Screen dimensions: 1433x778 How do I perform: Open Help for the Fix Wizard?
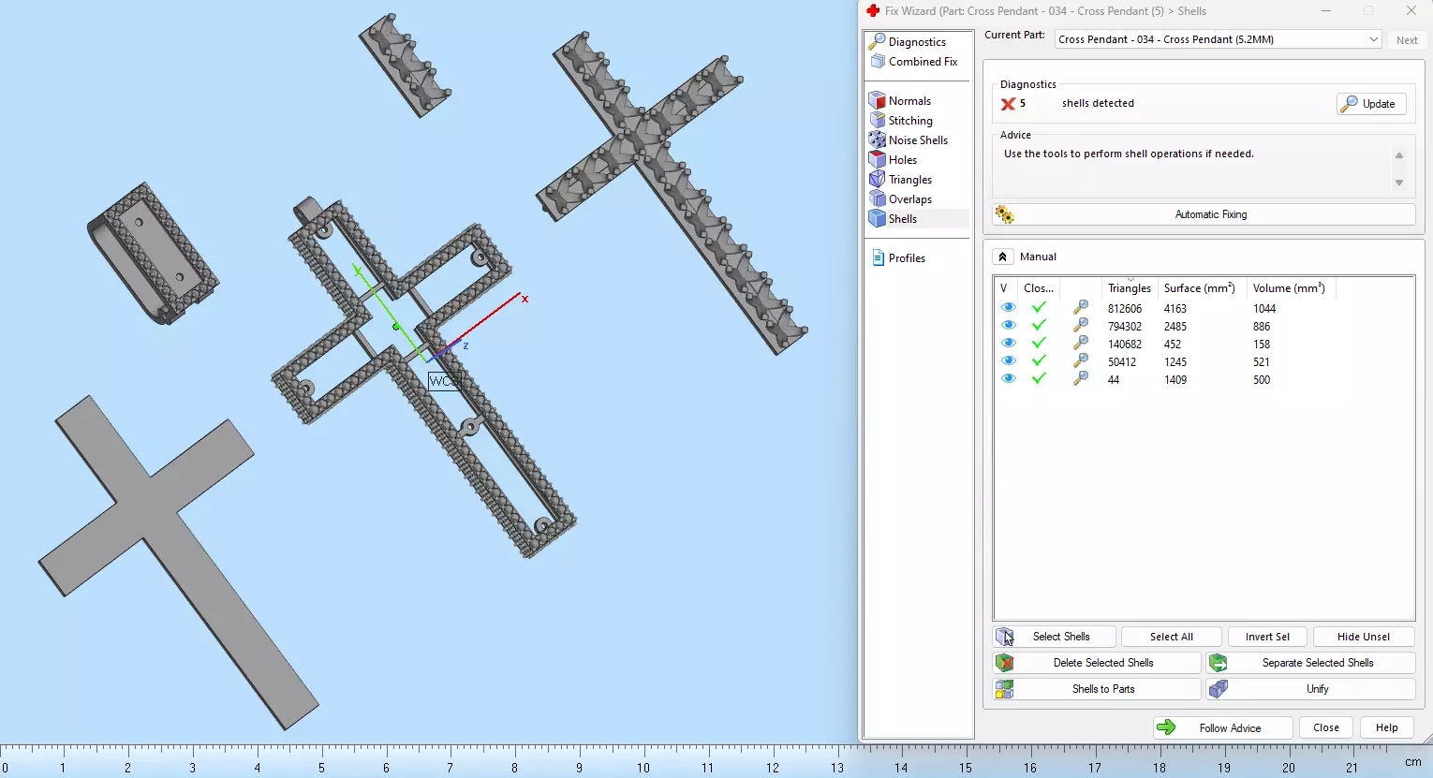[1387, 728]
